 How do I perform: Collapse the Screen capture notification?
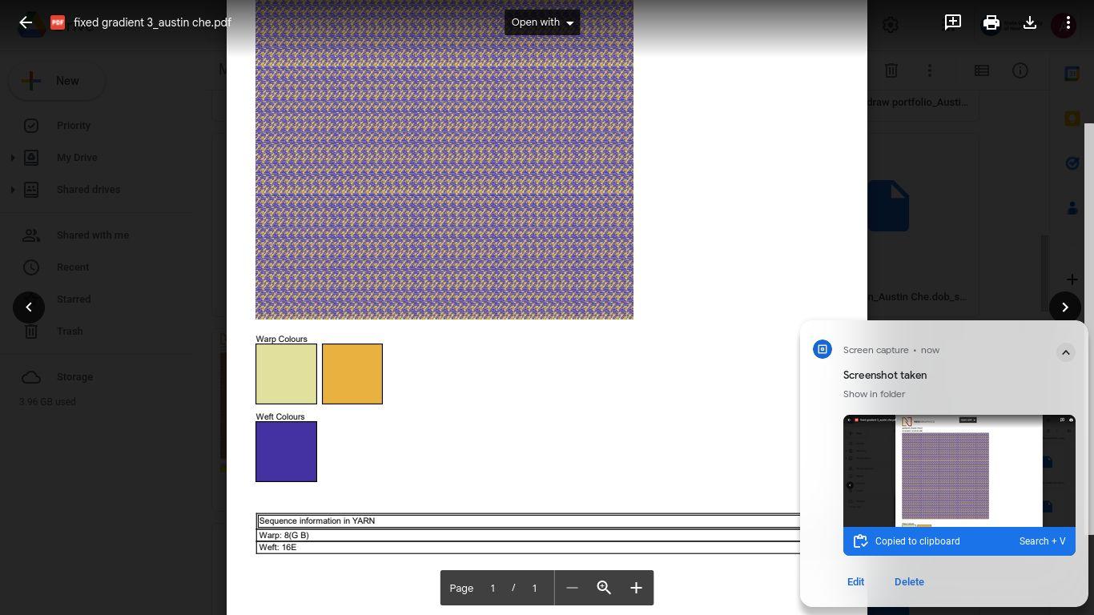click(1066, 352)
